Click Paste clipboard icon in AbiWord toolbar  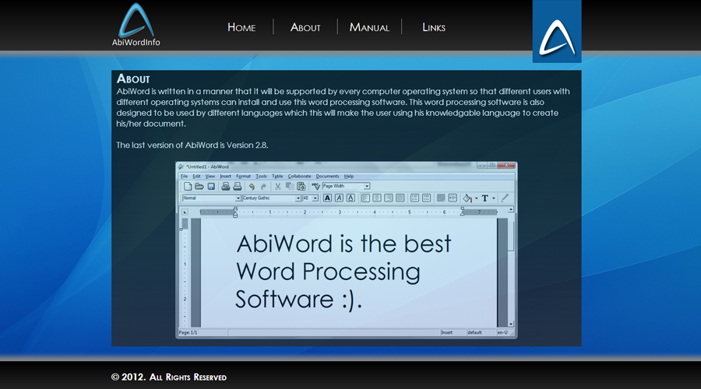pos(301,186)
